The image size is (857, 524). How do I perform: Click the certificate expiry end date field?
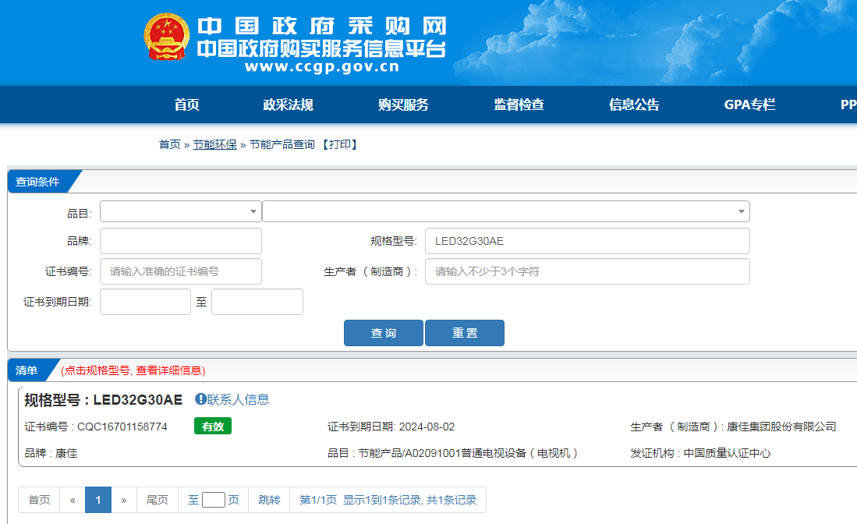pyautogui.click(x=257, y=302)
